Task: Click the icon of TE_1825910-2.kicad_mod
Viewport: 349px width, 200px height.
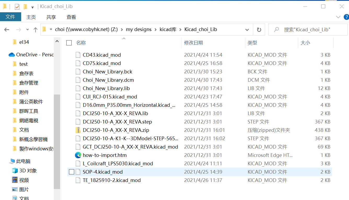Action: click(x=78, y=180)
